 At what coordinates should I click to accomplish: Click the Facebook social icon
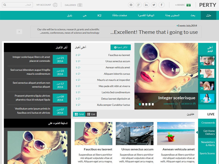click(162, 5)
